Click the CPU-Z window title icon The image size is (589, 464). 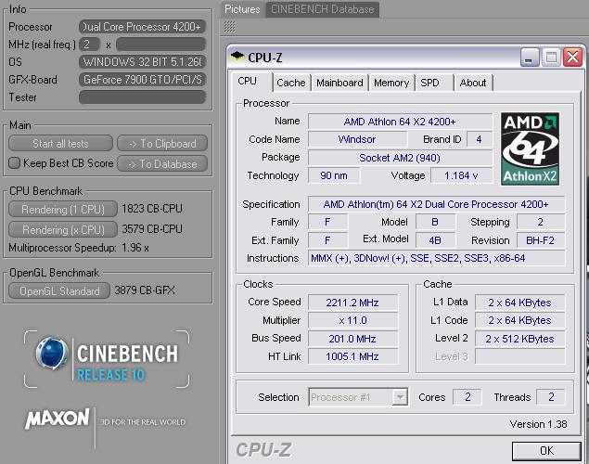tap(237, 57)
